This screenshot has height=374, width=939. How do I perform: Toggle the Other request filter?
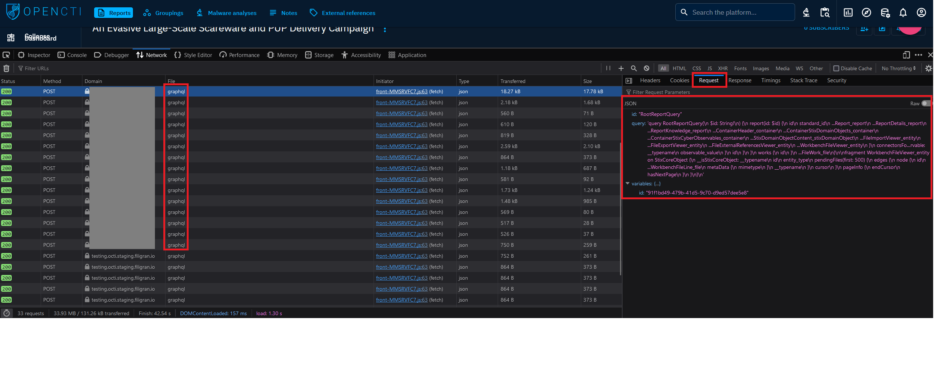(x=816, y=68)
